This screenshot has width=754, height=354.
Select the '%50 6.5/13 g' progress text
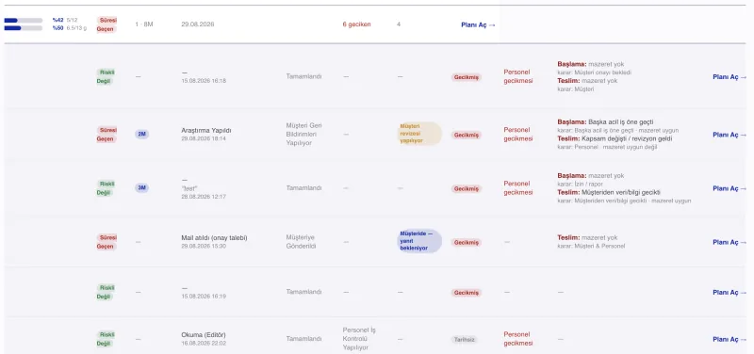[x=70, y=28]
